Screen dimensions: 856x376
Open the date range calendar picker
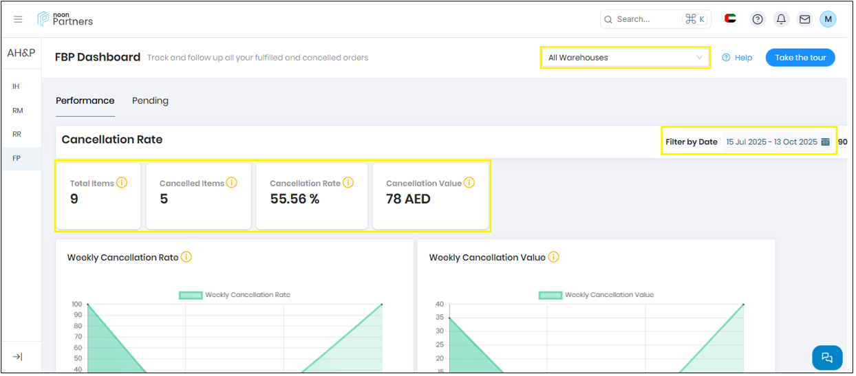pyautogui.click(x=825, y=142)
